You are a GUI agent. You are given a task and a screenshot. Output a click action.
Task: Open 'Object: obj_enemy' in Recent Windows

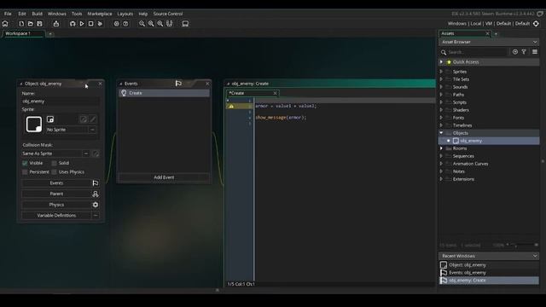point(489,265)
